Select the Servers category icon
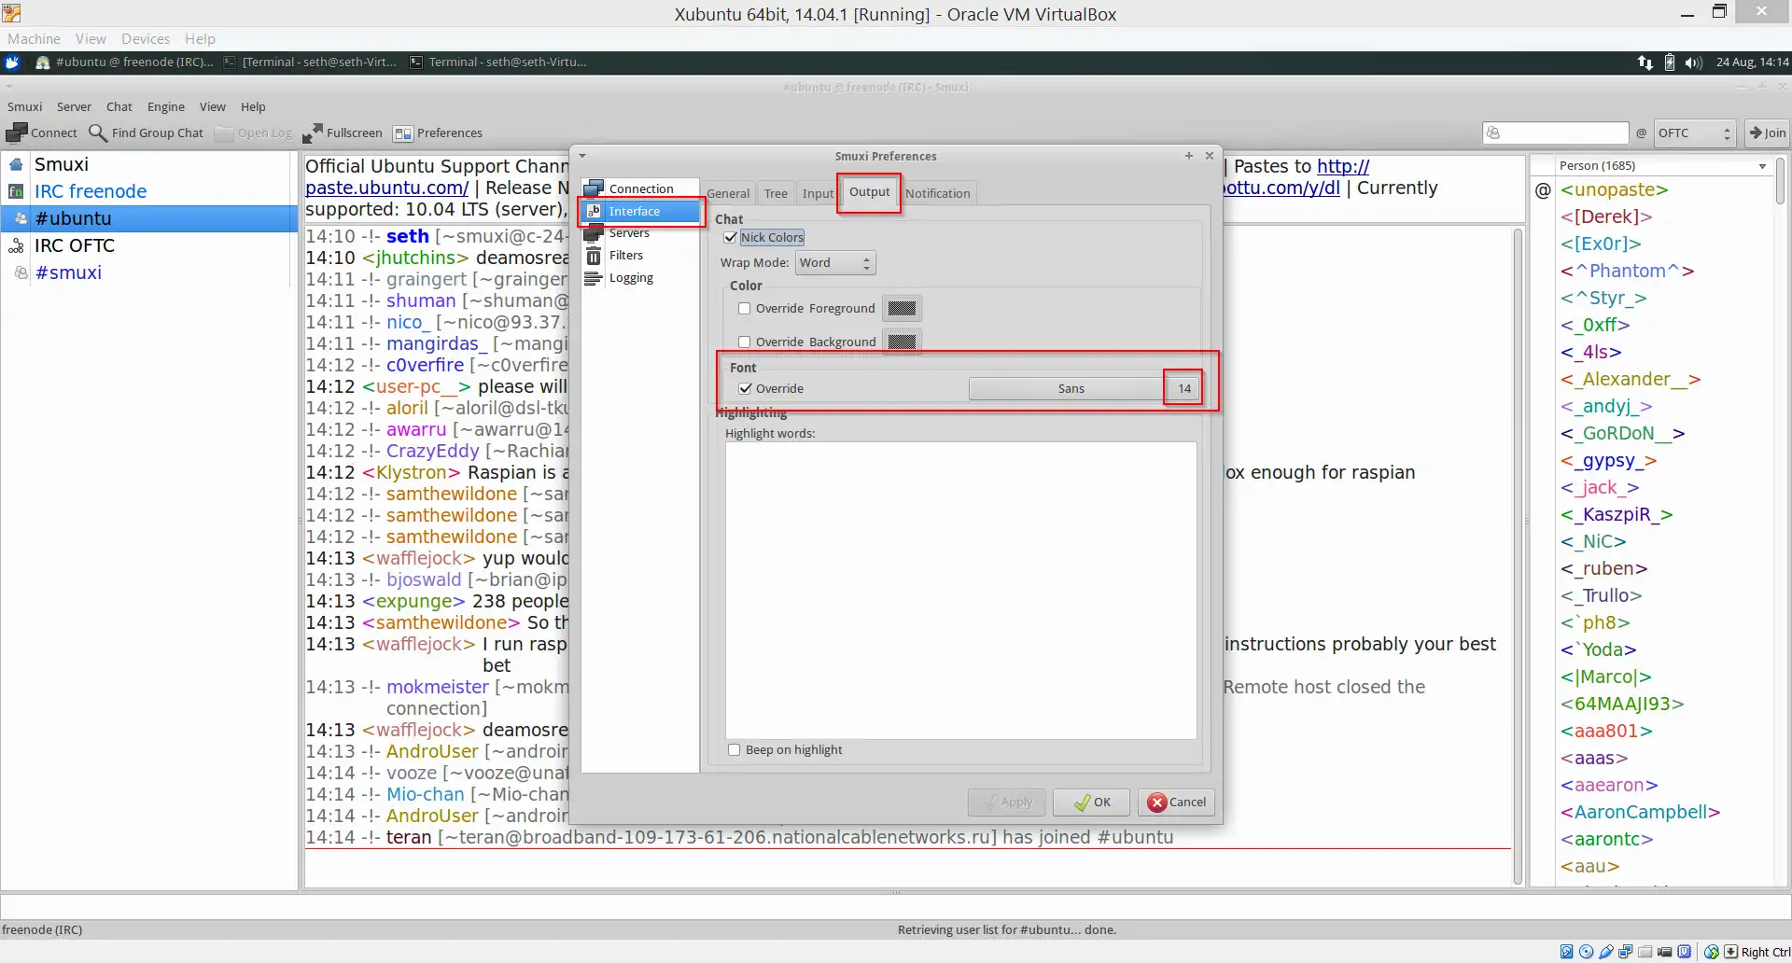The image size is (1792, 963). [x=594, y=233]
